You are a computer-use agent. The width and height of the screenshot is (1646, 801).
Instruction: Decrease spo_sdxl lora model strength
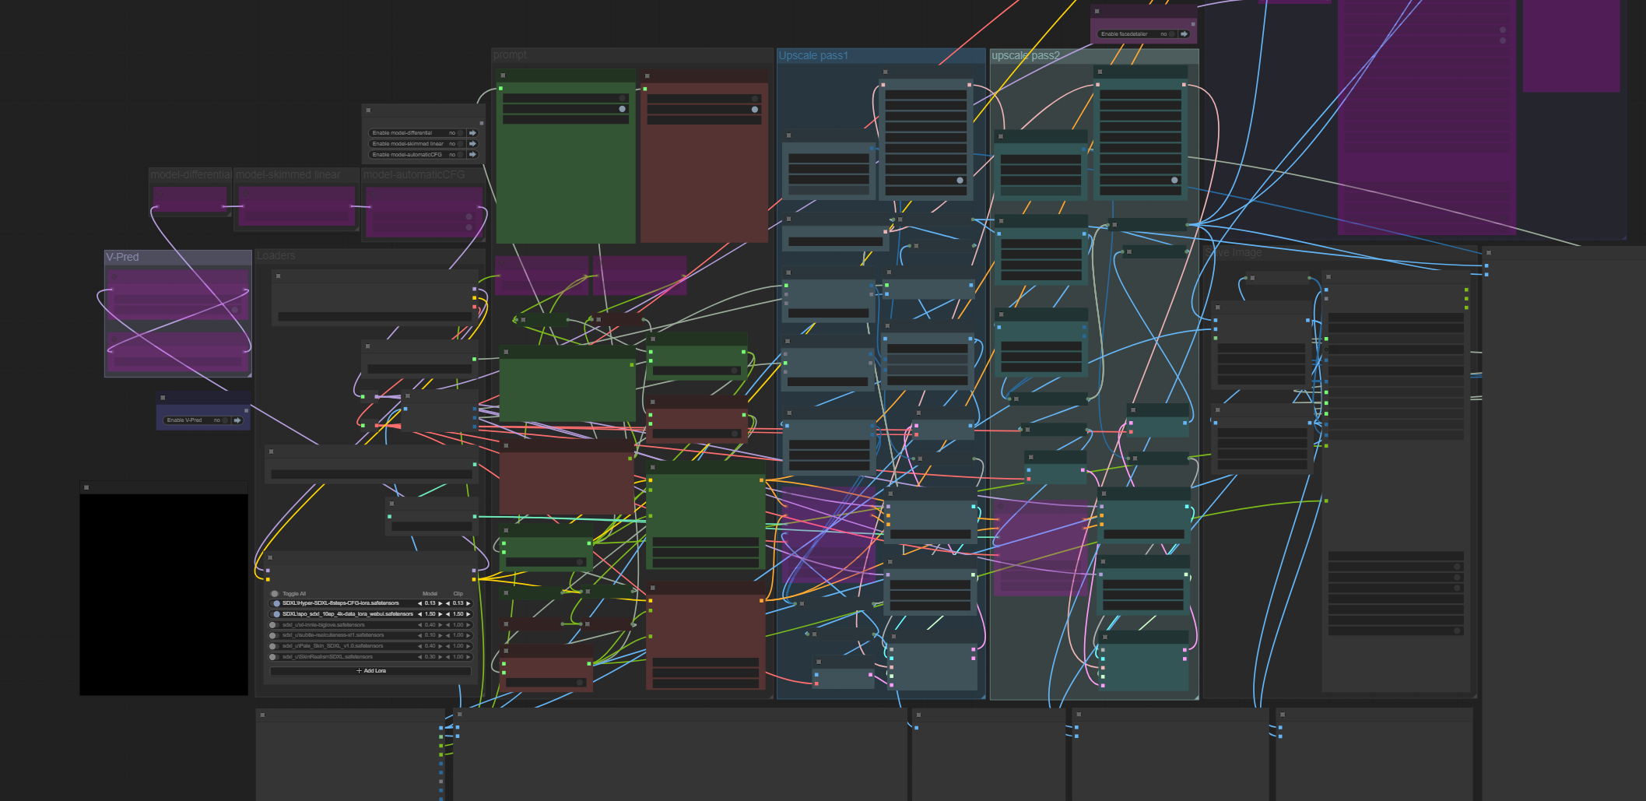click(420, 614)
